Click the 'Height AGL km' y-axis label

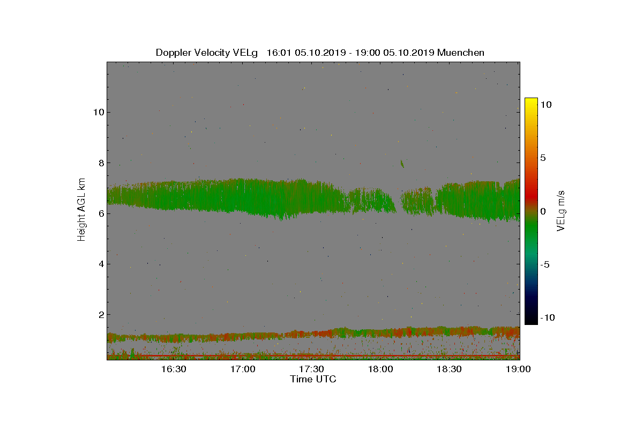(x=81, y=210)
